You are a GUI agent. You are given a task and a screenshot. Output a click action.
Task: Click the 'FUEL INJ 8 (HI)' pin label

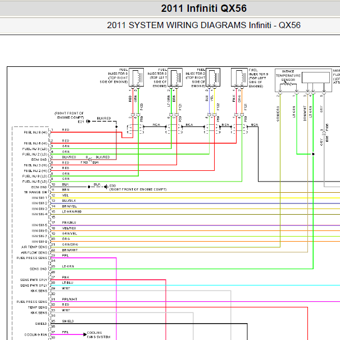click(35, 132)
